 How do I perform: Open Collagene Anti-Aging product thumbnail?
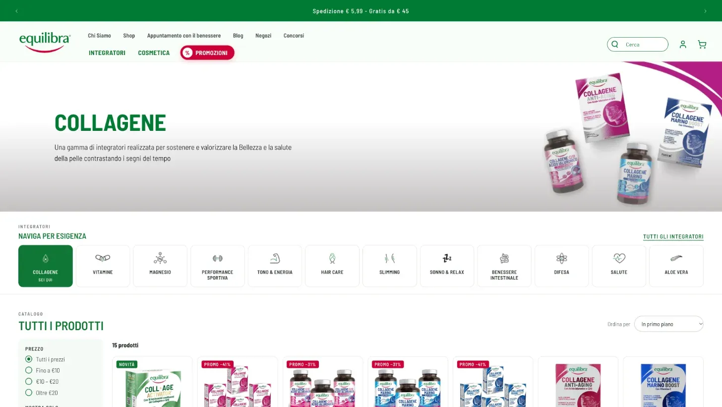point(578,382)
